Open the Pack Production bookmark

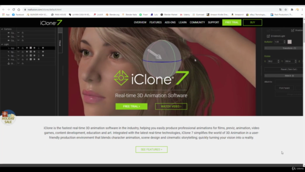point(282,15)
